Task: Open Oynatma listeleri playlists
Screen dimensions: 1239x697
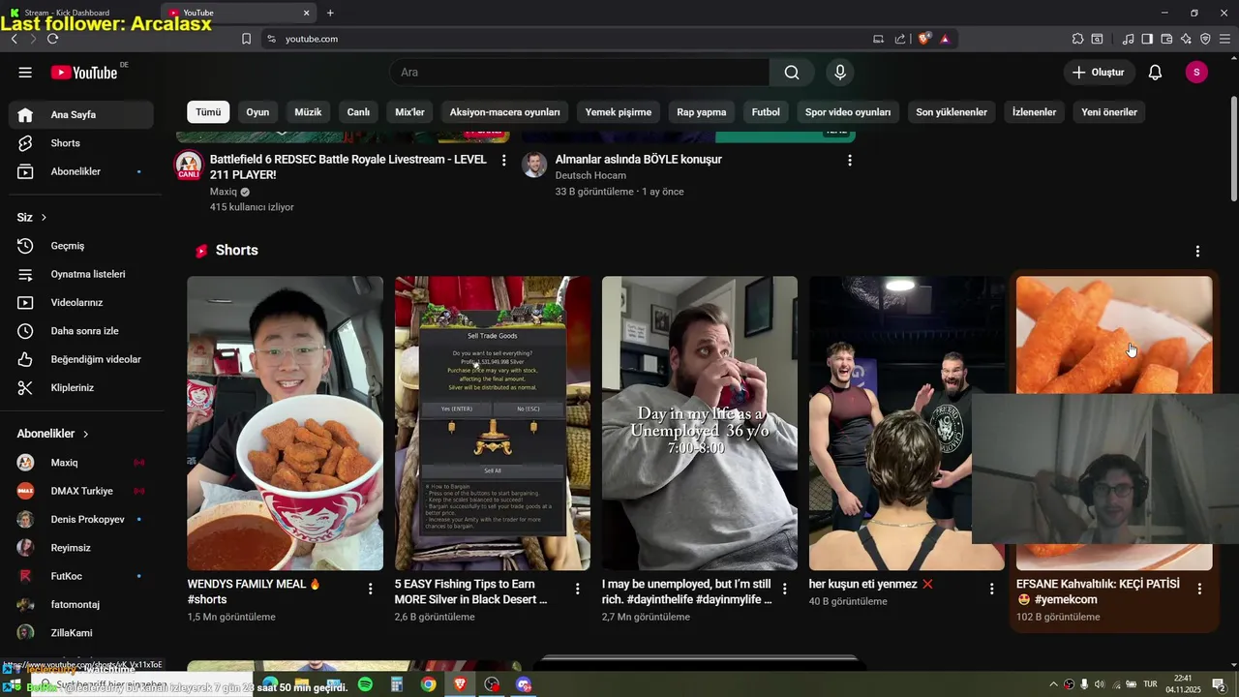Action: tap(81, 274)
